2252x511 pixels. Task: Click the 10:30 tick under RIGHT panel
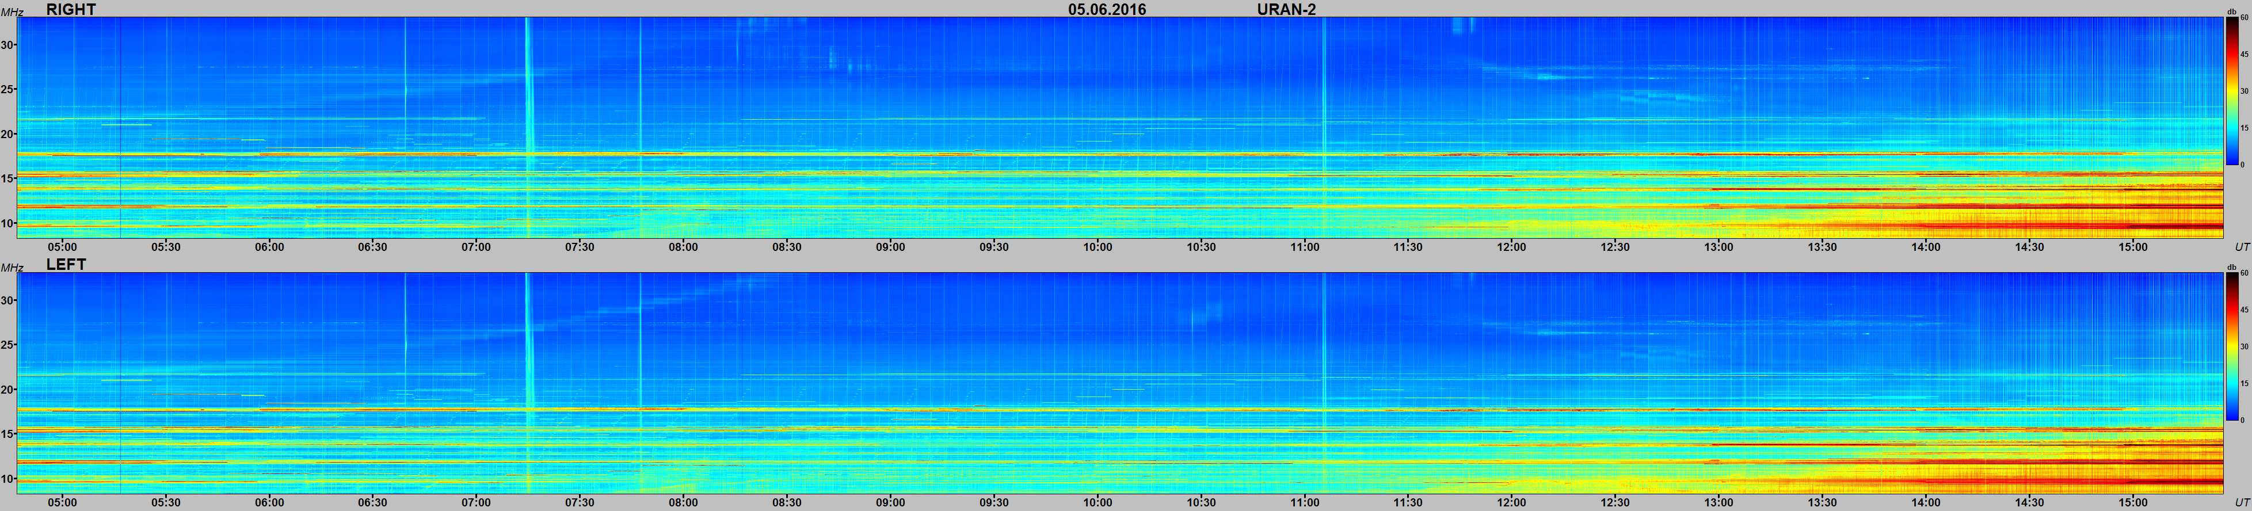pos(1201,247)
